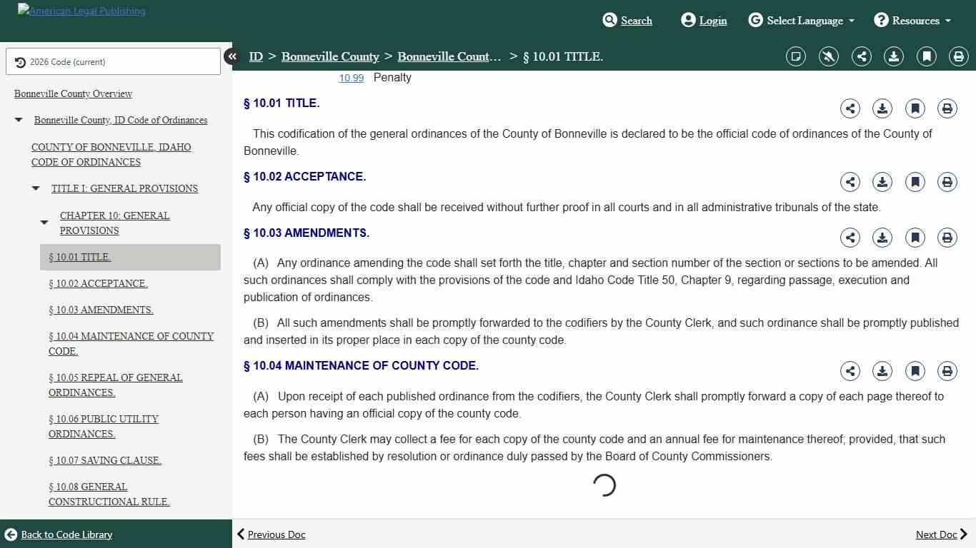
Task: Open the Search menu item
Action: click(x=627, y=21)
